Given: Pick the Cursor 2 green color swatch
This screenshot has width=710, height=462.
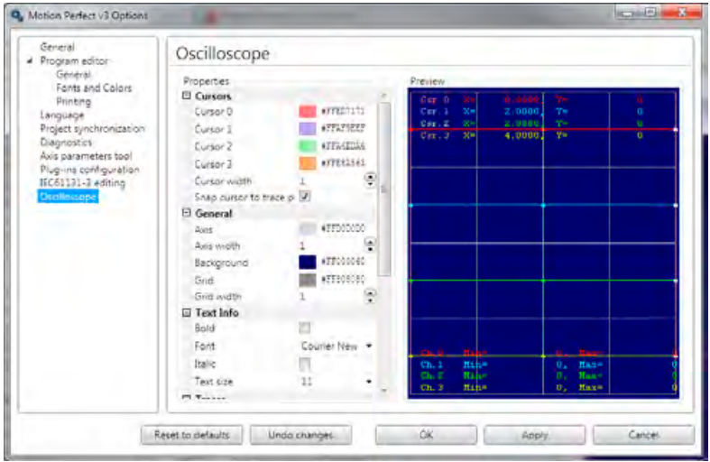Looking at the screenshot, I should pos(308,146).
